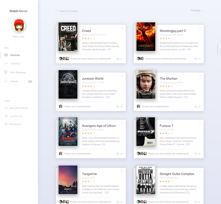221x204 pixels.
Task: Rate Tangerine with the fourth star
Action: coord(91,182)
